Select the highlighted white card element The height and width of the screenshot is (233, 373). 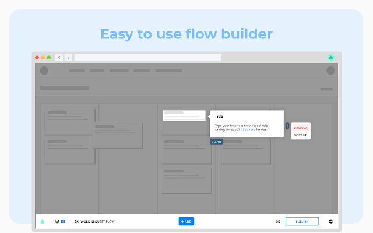click(x=184, y=115)
